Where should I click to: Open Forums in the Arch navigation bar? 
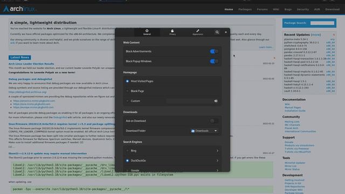263,10
